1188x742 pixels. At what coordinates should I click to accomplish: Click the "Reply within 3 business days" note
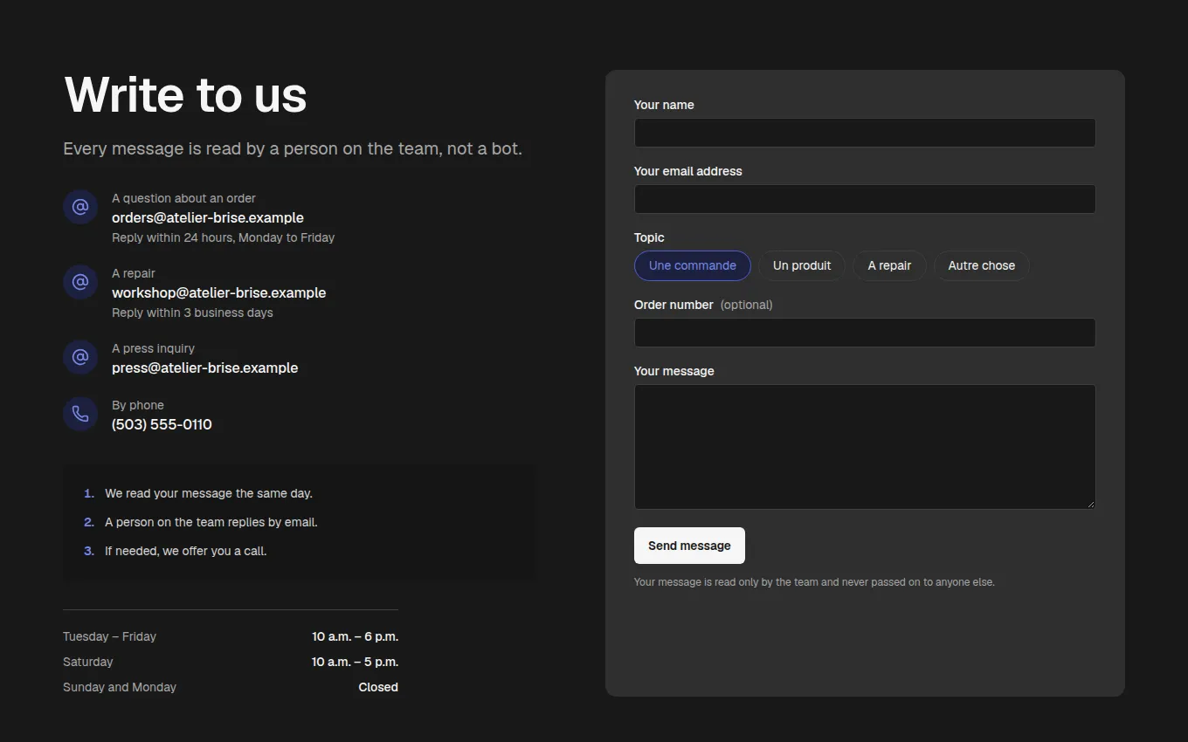(192, 313)
